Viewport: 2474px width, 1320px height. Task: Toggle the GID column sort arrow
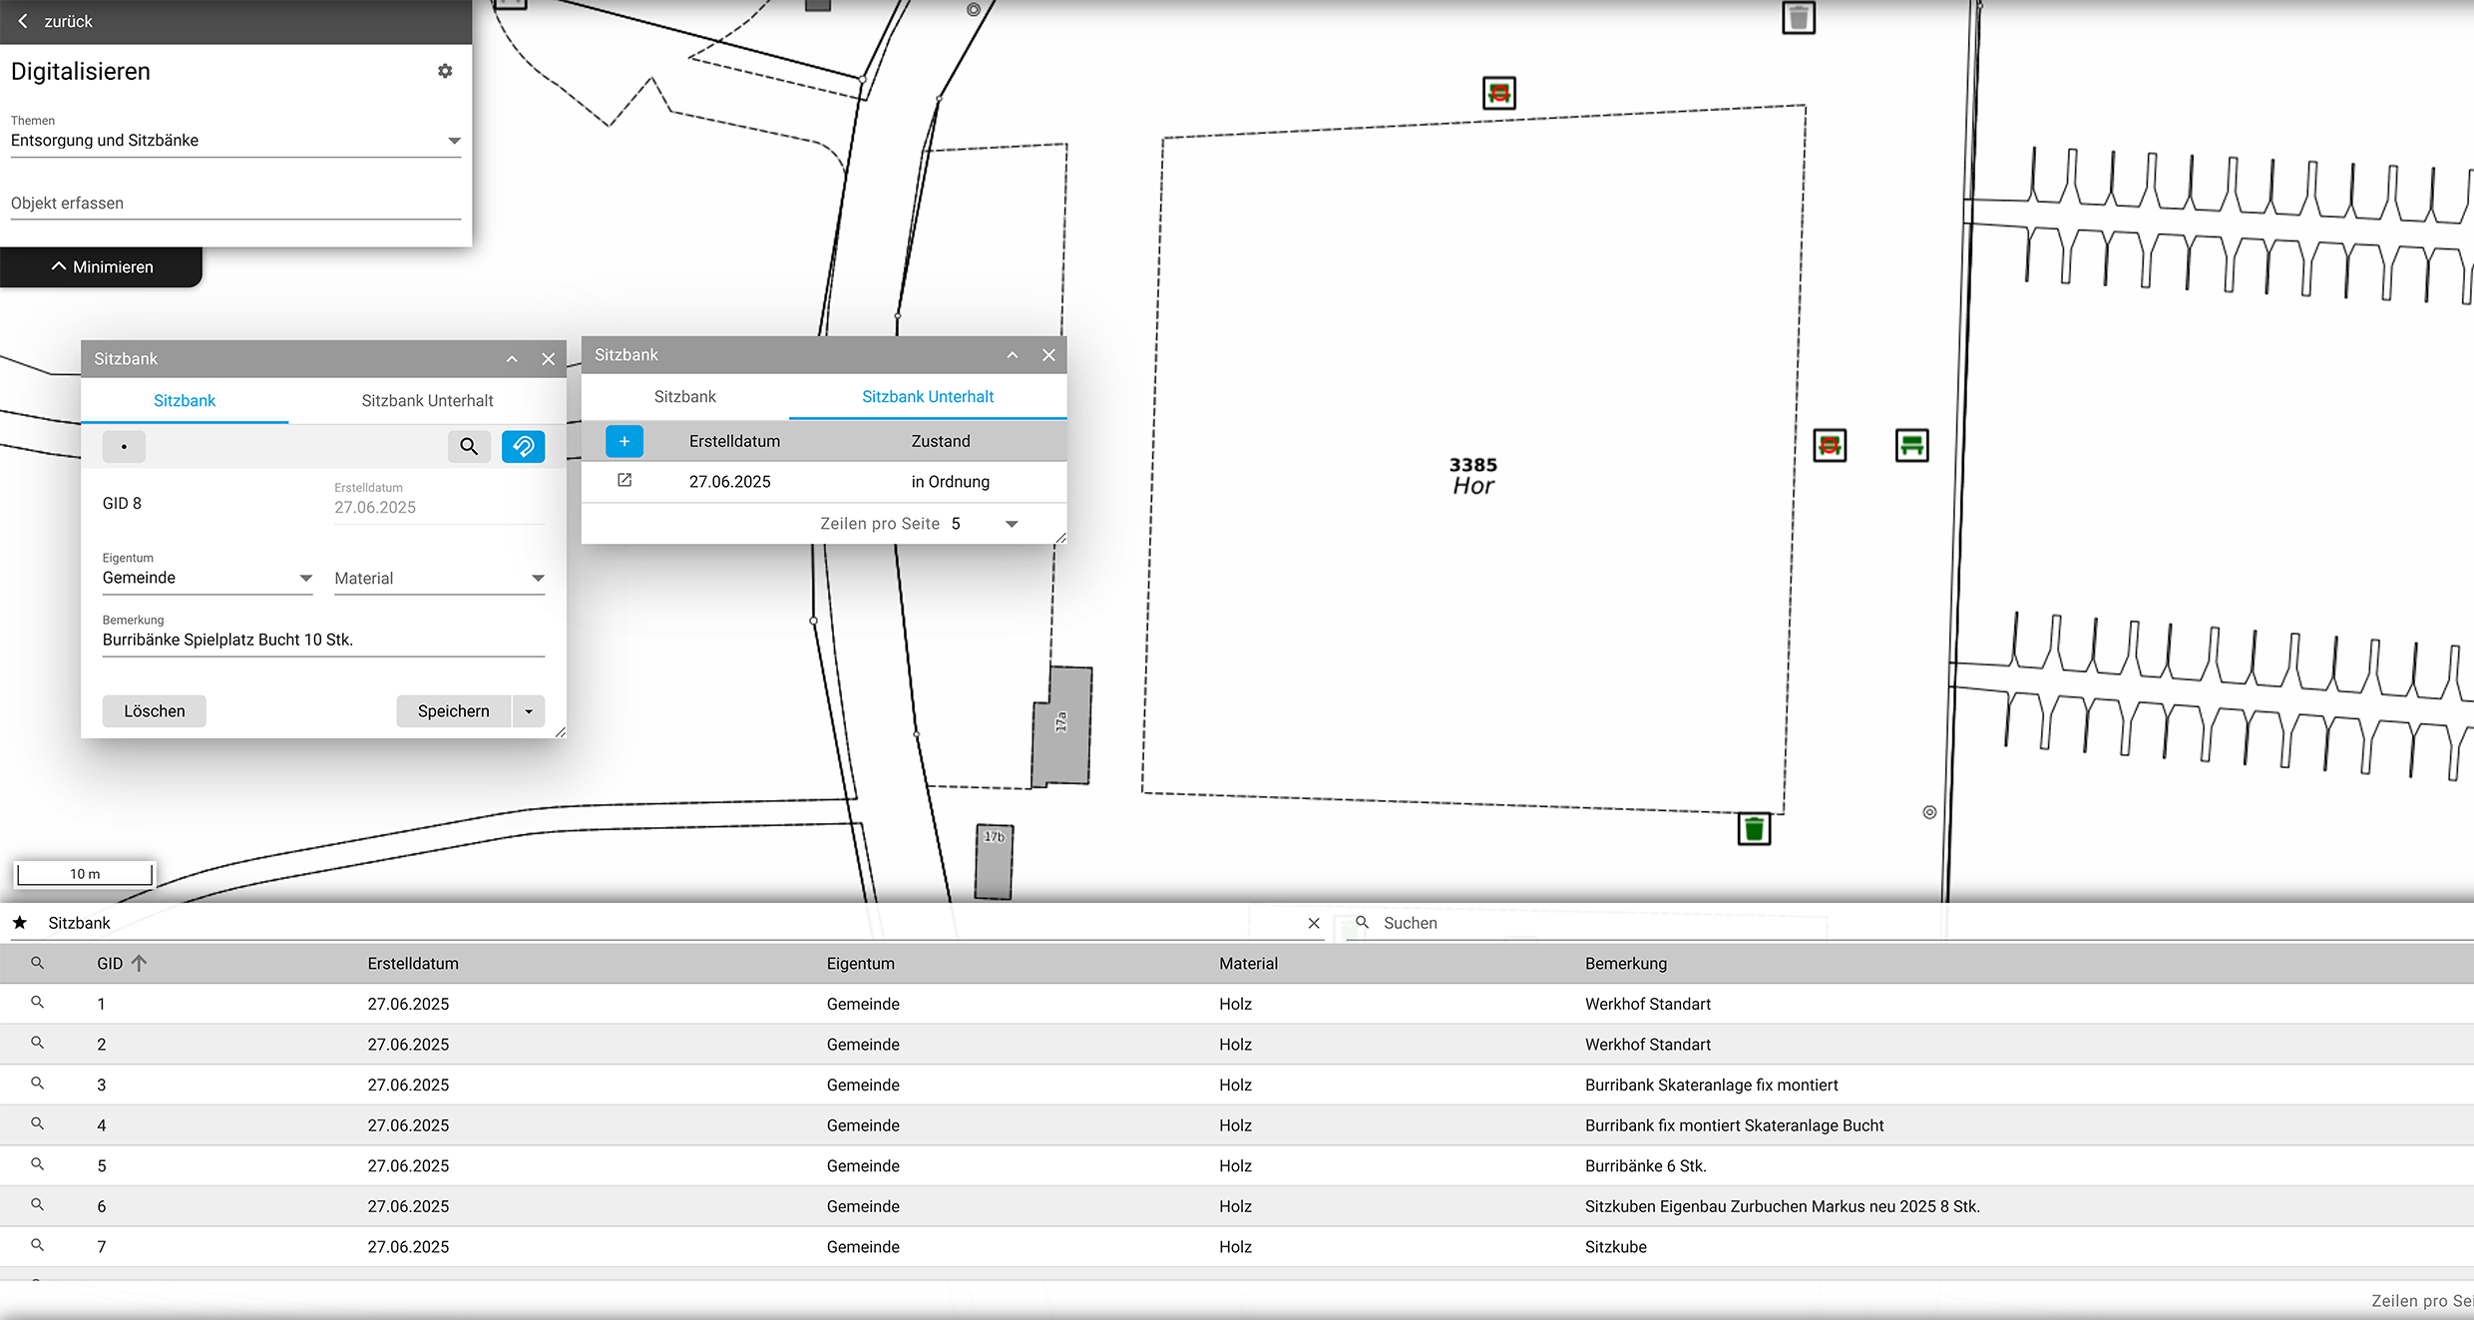(x=139, y=963)
